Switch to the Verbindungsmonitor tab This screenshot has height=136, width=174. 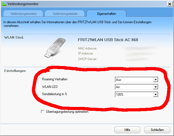coord(23,14)
